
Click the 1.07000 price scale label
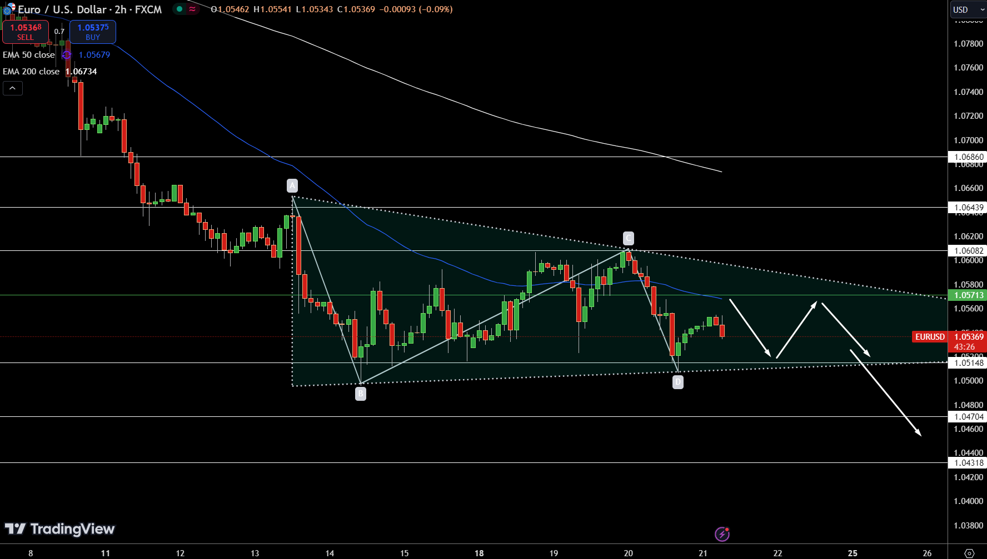[968, 140]
